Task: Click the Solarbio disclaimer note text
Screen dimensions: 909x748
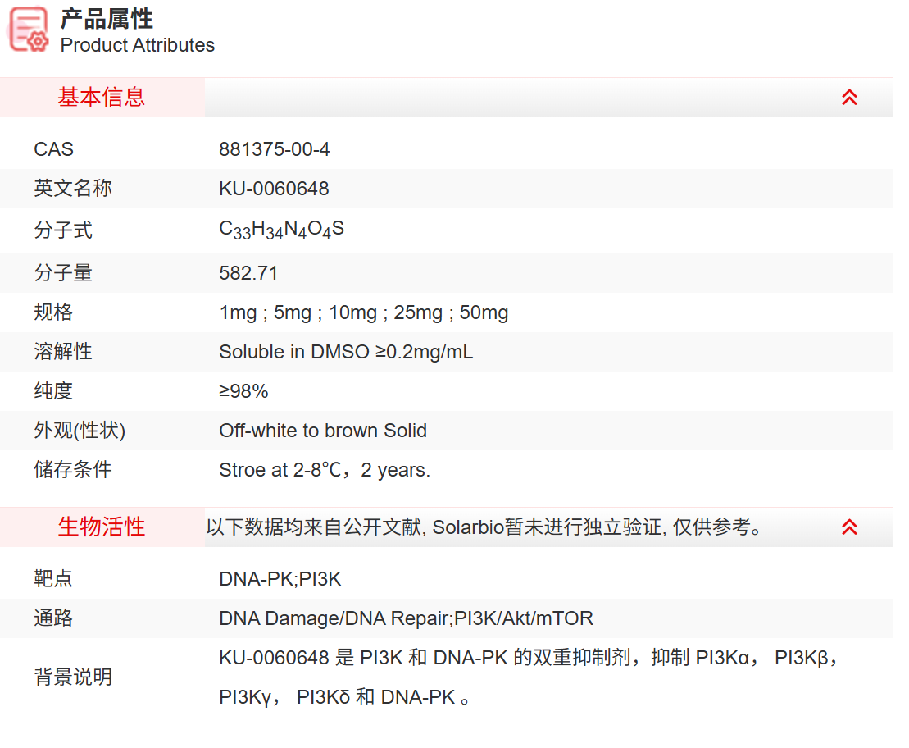Action: tap(484, 527)
